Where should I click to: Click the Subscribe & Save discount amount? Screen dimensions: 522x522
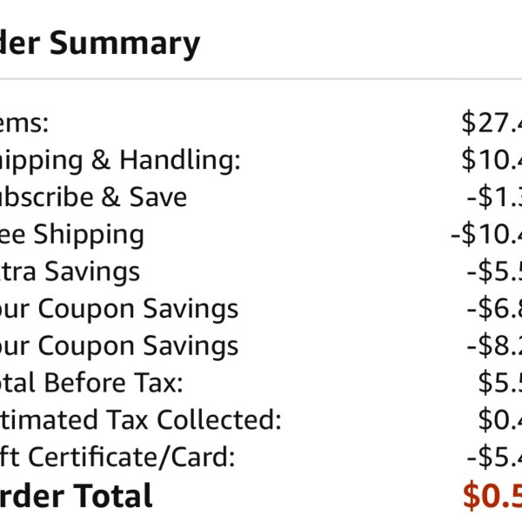tap(494, 197)
